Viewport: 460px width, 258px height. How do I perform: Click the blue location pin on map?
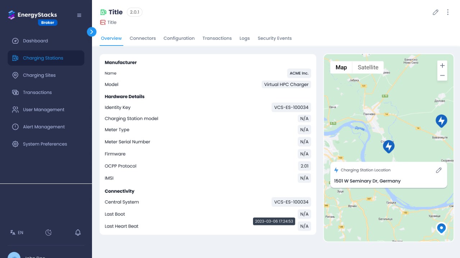point(441,228)
